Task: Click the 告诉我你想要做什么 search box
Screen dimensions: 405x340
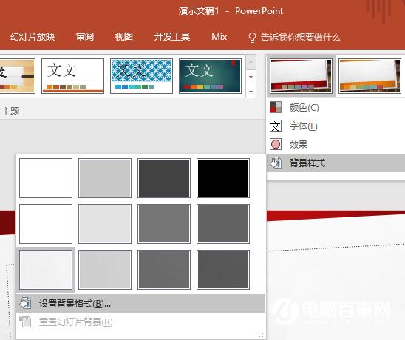Action: 300,38
